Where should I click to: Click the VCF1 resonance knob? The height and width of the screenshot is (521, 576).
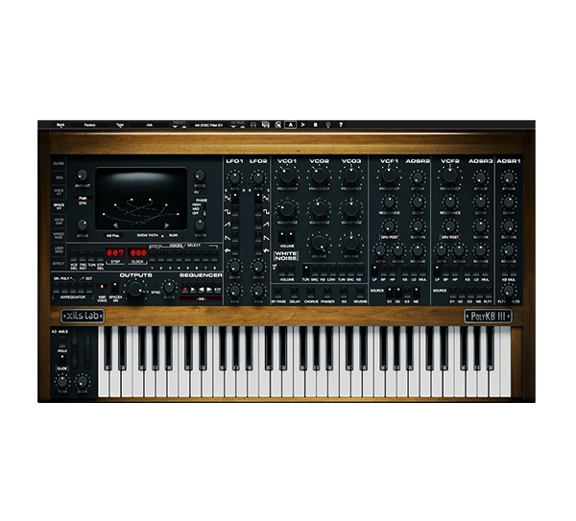(389, 201)
